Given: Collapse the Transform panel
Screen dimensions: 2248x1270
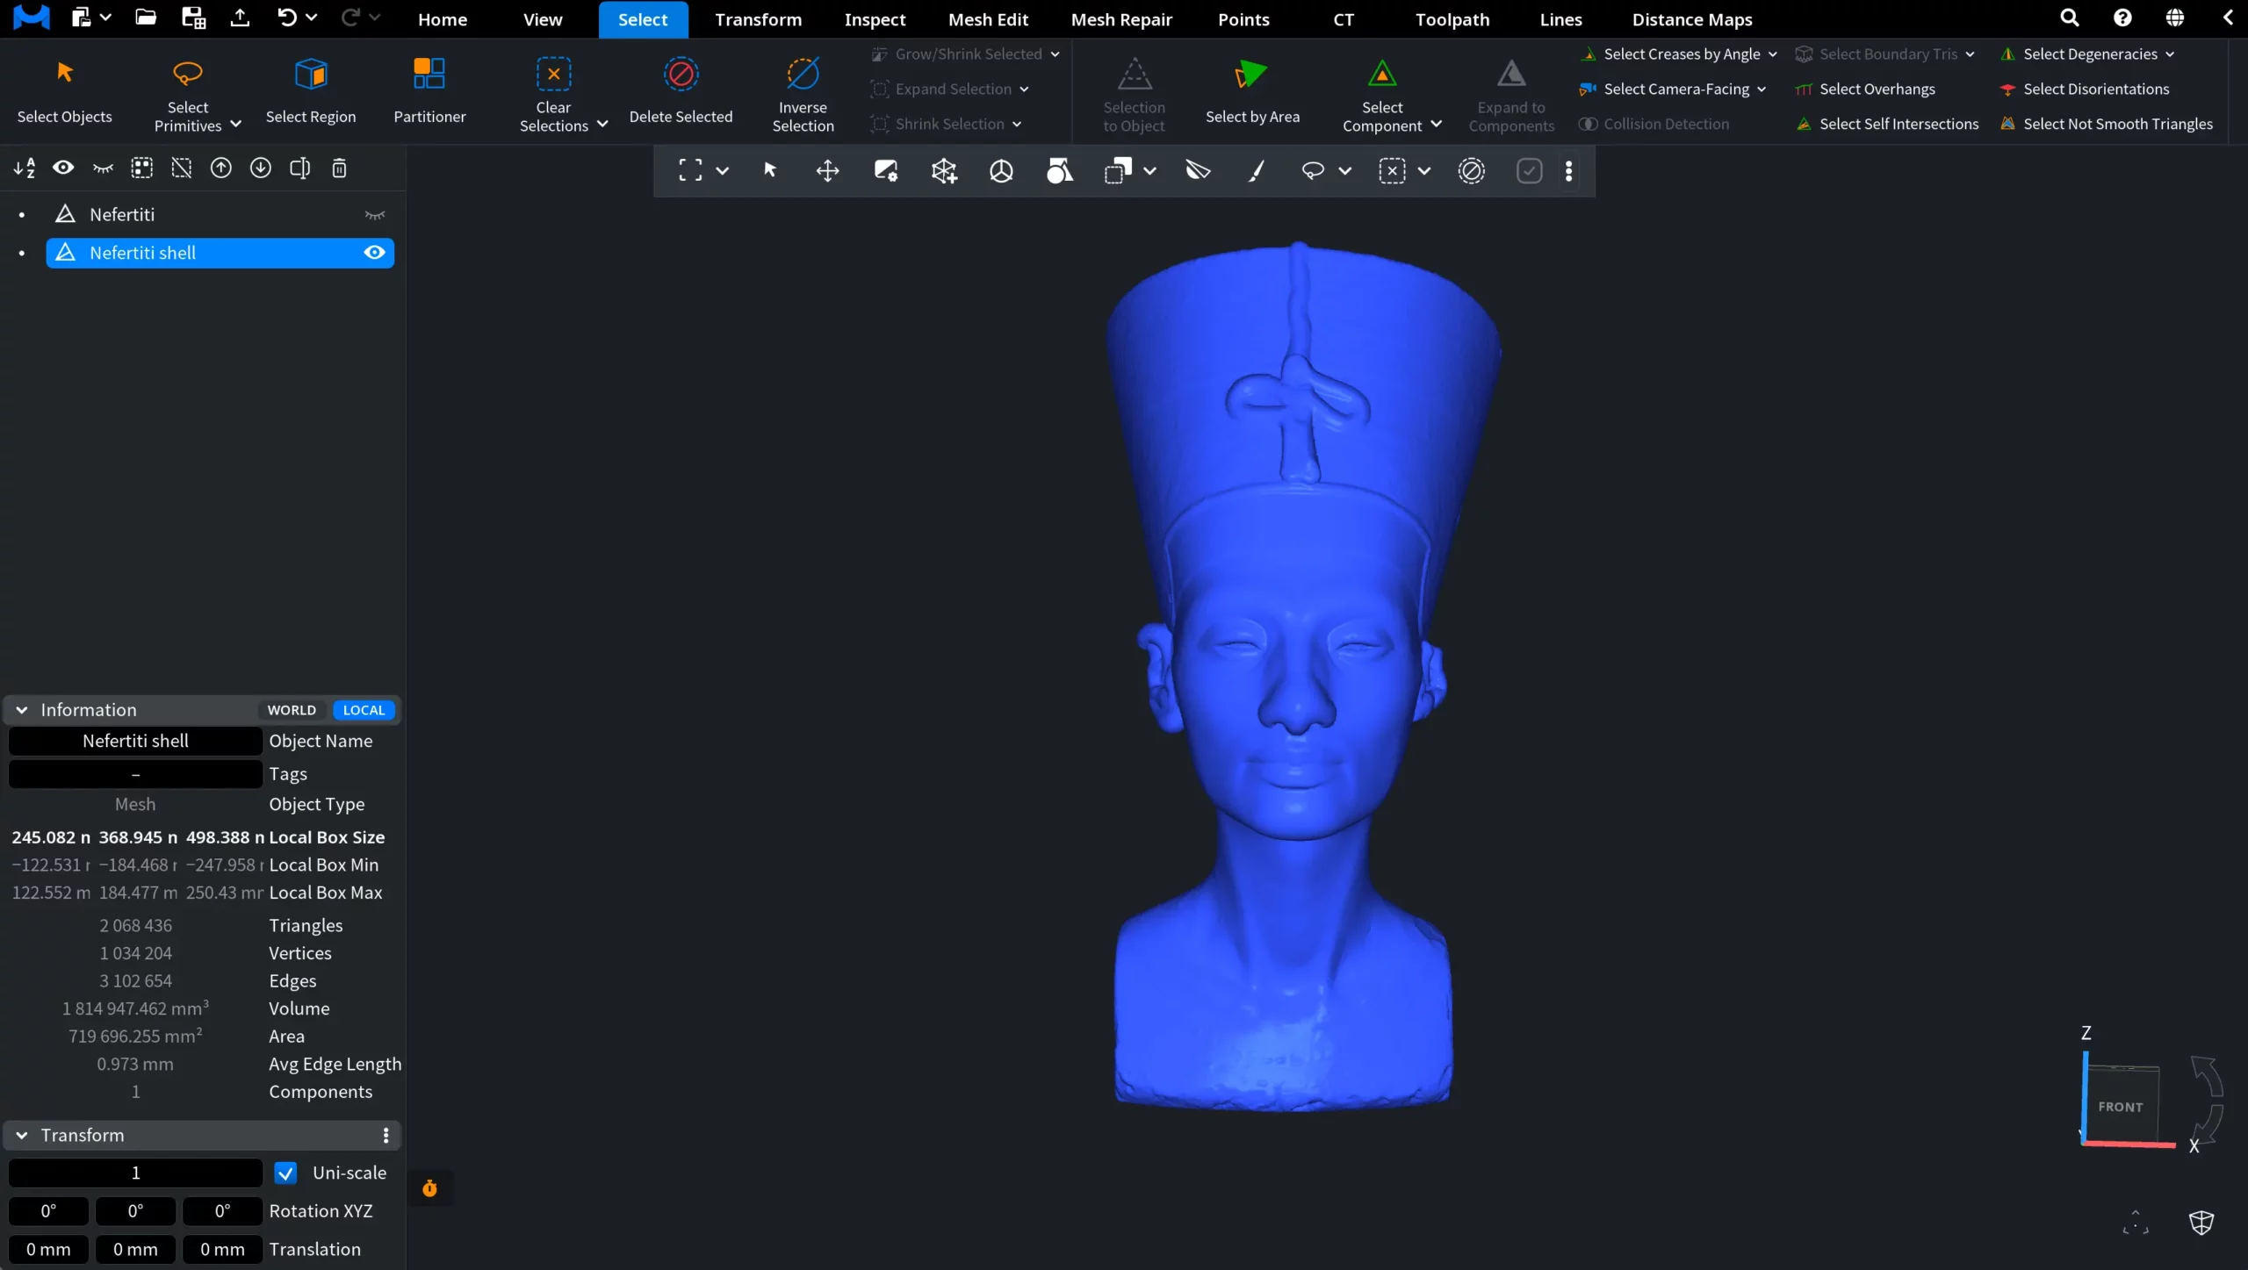Looking at the screenshot, I should click(22, 1135).
